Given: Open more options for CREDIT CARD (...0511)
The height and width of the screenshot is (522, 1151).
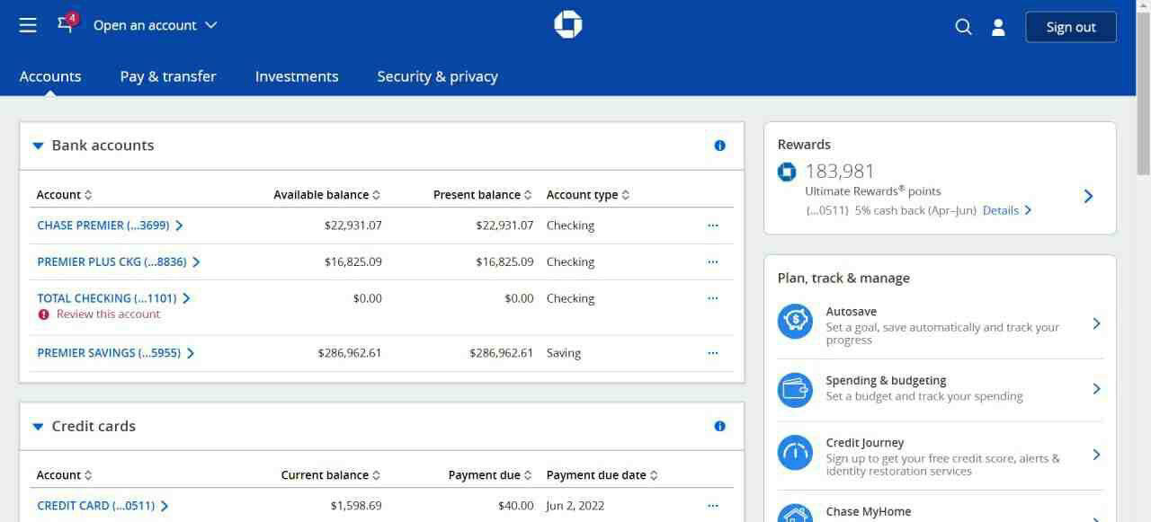Looking at the screenshot, I should [x=713, y=506].
